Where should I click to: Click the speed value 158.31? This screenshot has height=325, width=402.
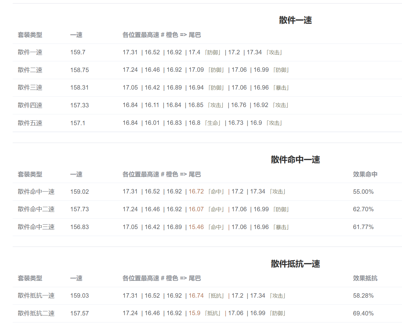pyautogui.click(x=79, y=88)
